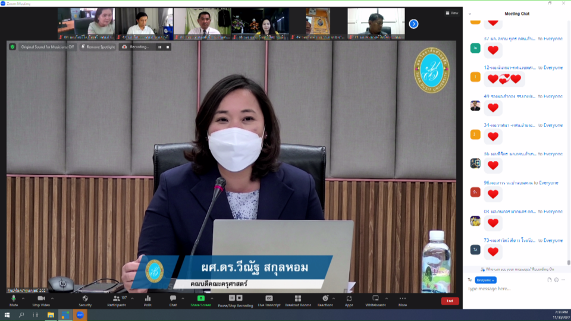Select fifth participant video thumbnail

(318, 24)
